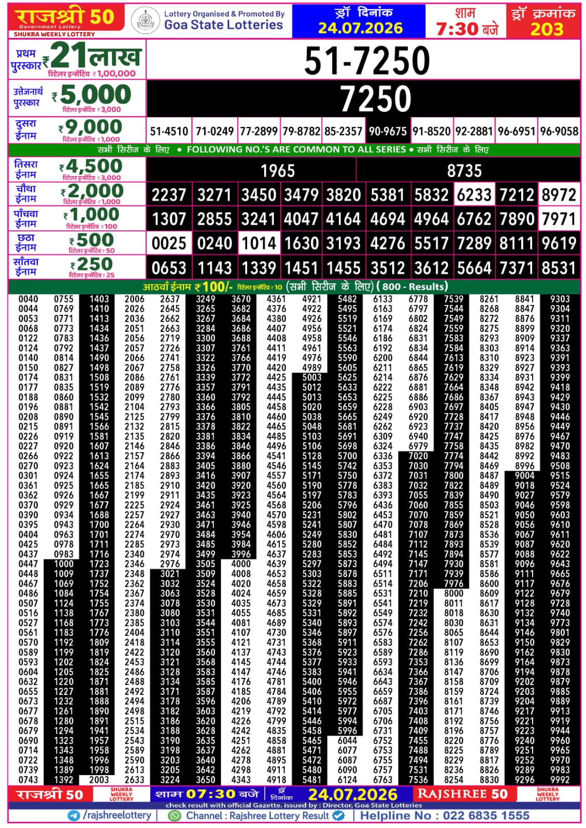Select seventh prize number 8531
Screen dimensions: 586x828
pyautogui.click(x=559, y=268)
